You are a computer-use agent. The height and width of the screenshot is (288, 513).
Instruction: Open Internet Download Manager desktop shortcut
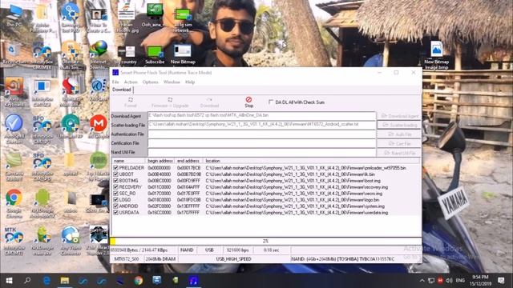pos(99,54)
